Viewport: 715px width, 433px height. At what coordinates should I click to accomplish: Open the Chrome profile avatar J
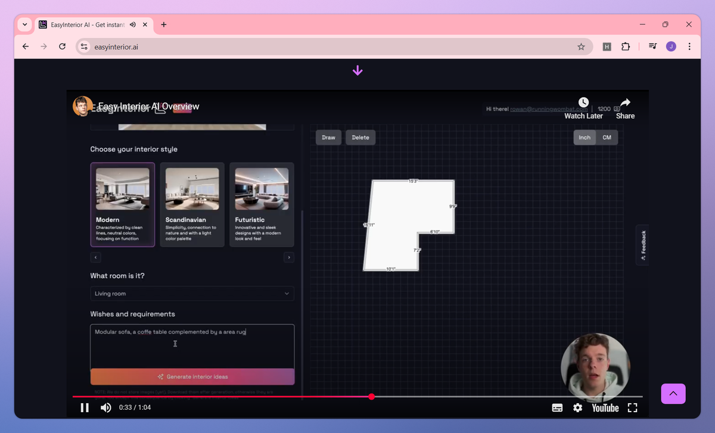671,46
